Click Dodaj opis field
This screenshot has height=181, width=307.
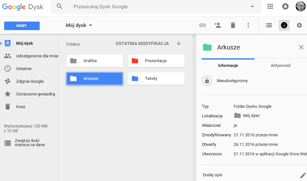[212, 175]
